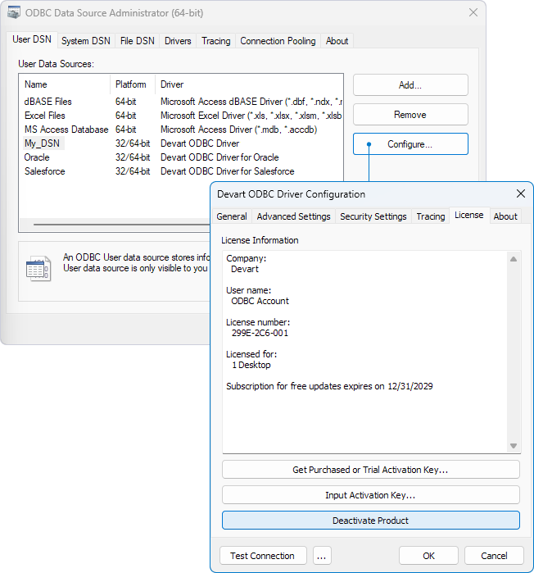Click the Remove button
The height and width of the screenshot is (573, 534).
point(410,115)
